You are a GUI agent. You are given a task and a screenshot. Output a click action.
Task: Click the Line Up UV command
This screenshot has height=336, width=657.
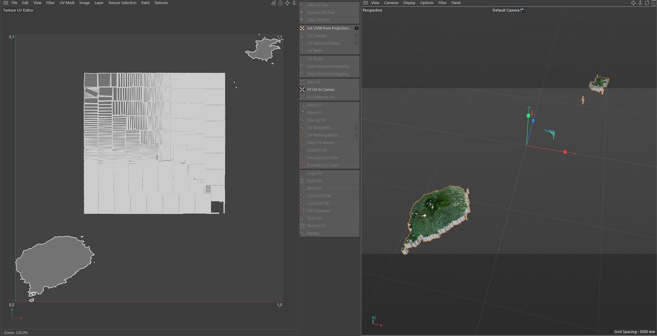329,120
